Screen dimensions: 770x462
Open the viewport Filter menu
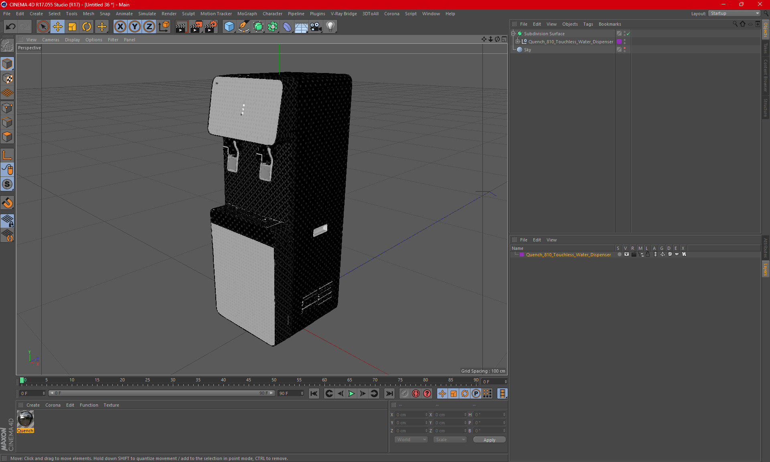click(113, 40)
